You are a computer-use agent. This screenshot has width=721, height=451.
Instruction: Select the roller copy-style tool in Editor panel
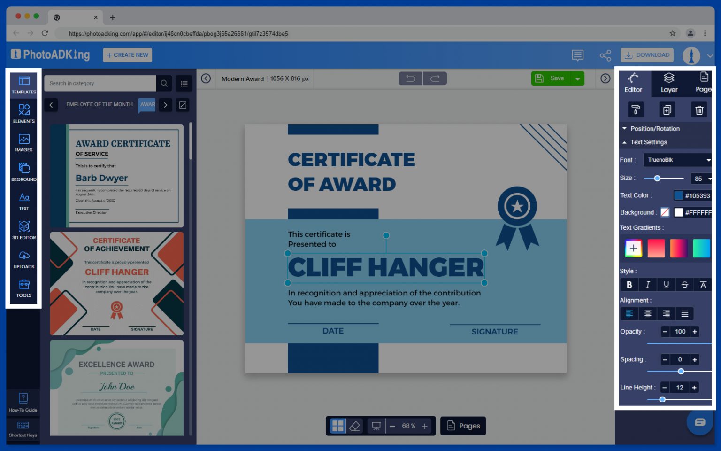635,109
